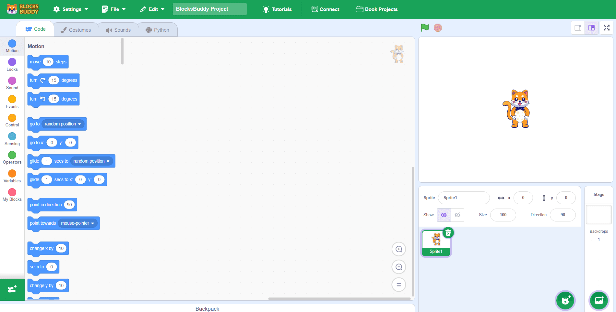
Task: Click the green flag to run
Action: coord(425,28)
